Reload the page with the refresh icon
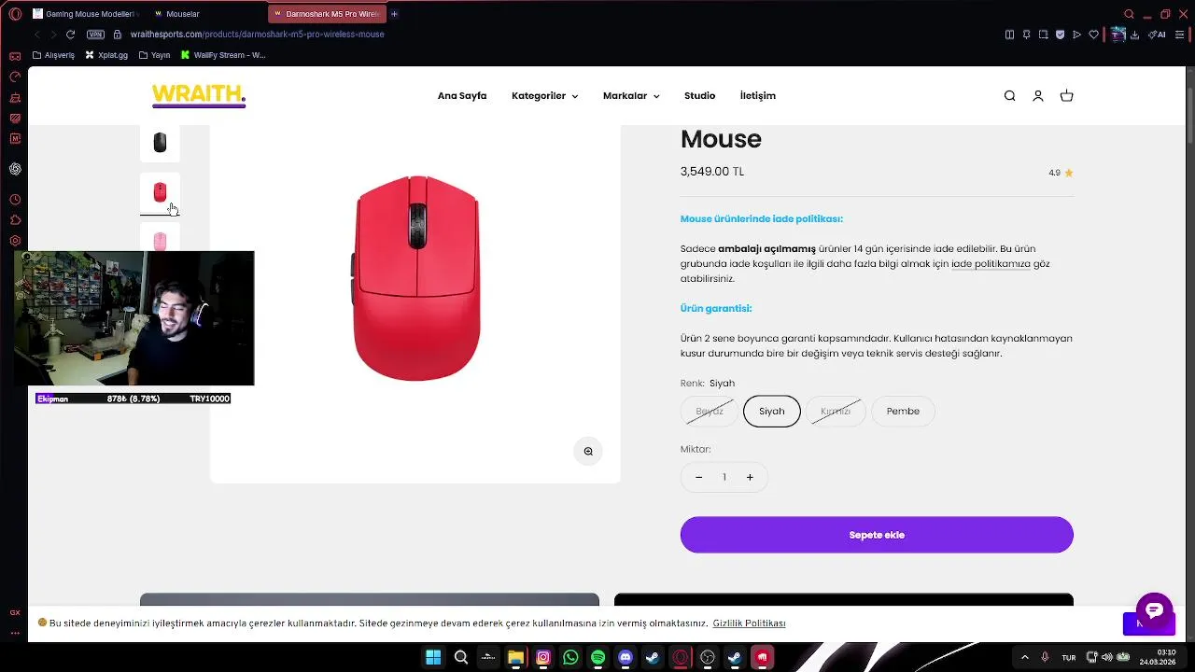 tap(70, 35)
